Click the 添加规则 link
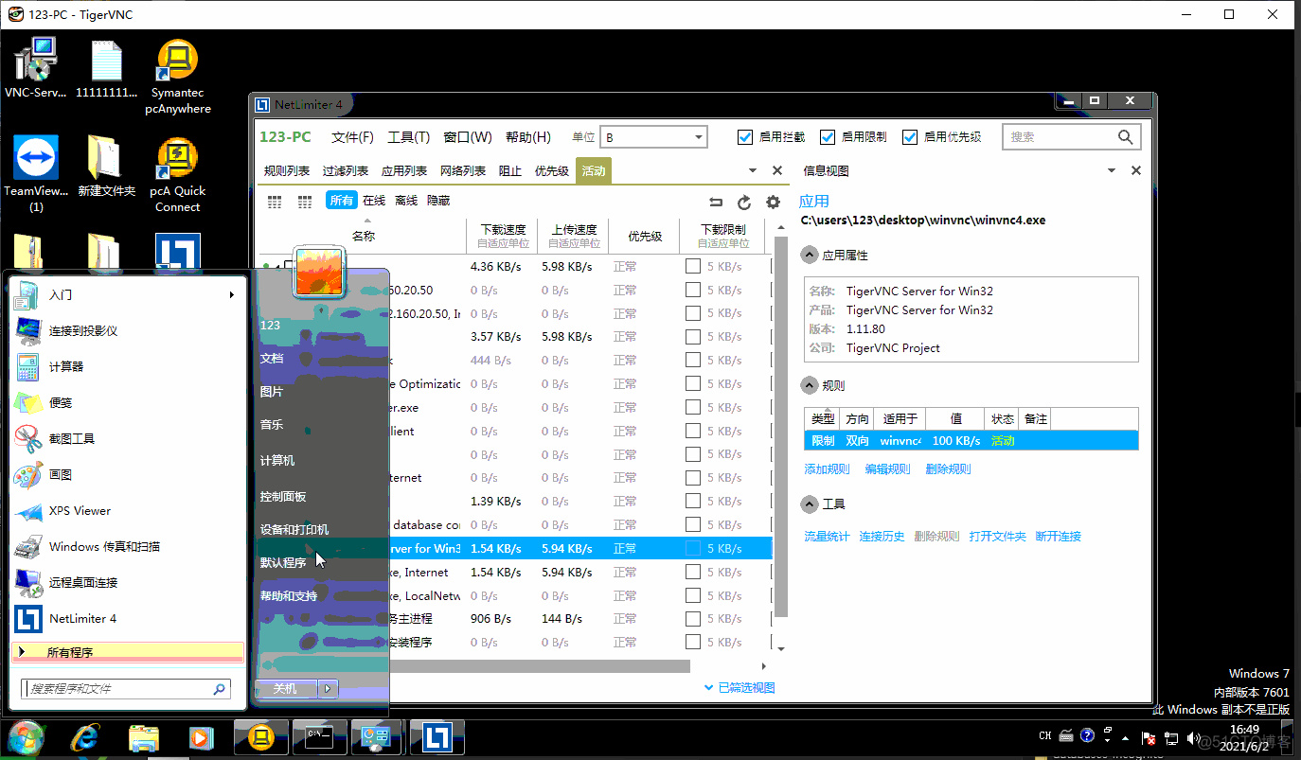 (x=827, y=469)
